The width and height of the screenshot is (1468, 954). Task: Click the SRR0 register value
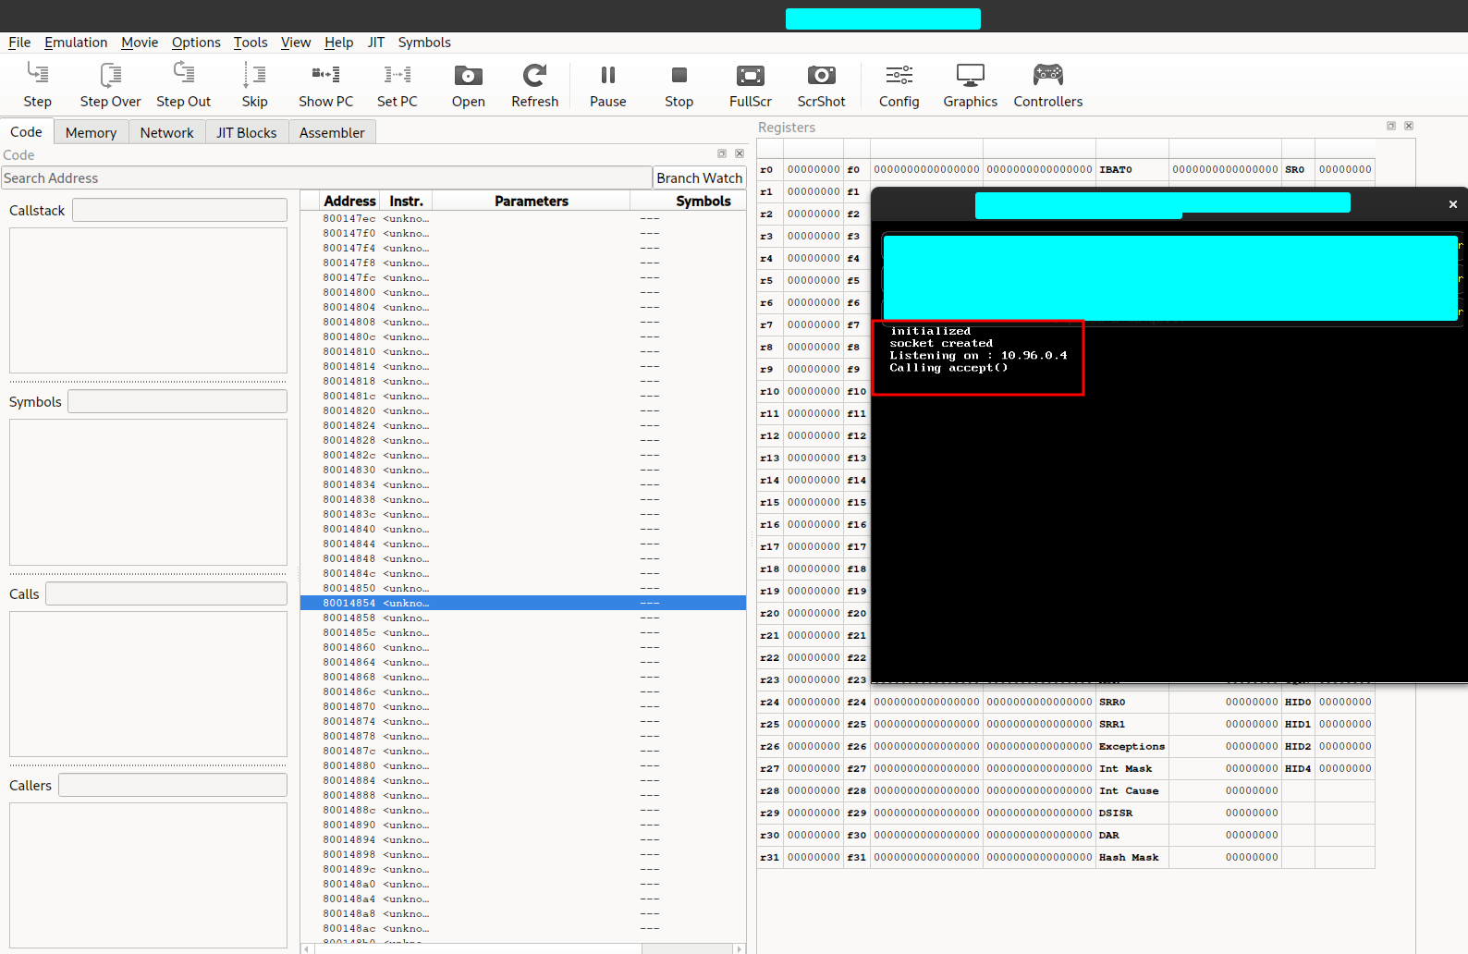1225,702
